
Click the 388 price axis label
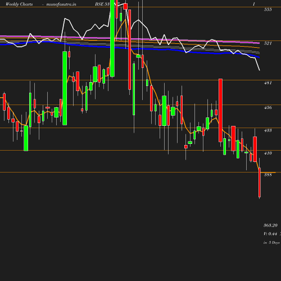point(268,175)
